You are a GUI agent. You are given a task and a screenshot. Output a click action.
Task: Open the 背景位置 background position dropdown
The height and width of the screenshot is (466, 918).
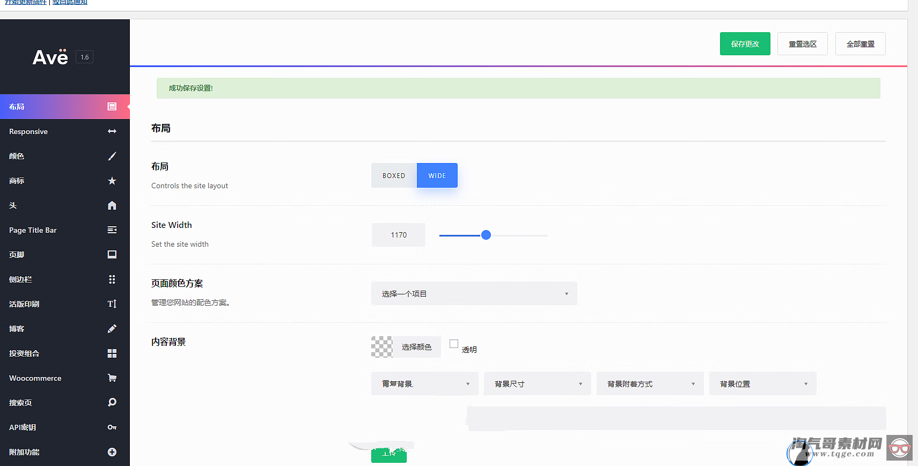[x=763, y=383]
